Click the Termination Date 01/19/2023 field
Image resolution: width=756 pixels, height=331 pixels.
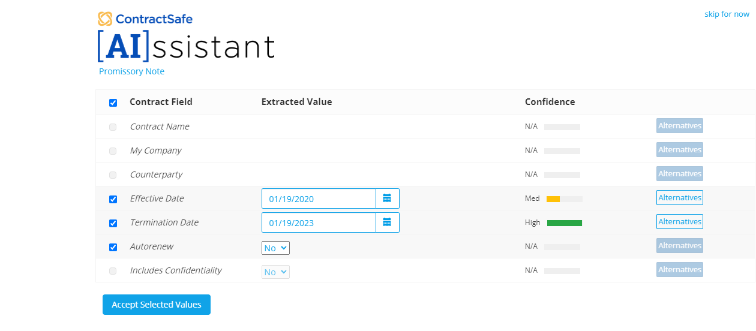point(319,222)
